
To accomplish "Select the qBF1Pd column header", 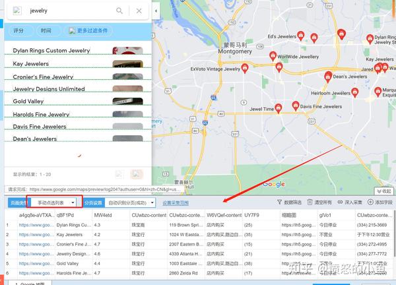I will tap(74, 215).
